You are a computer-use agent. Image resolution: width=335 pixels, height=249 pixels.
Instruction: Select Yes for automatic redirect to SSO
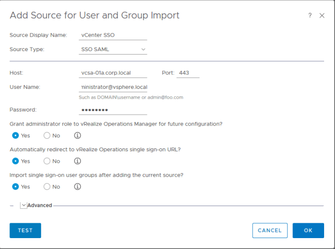(x=16, y=161)
